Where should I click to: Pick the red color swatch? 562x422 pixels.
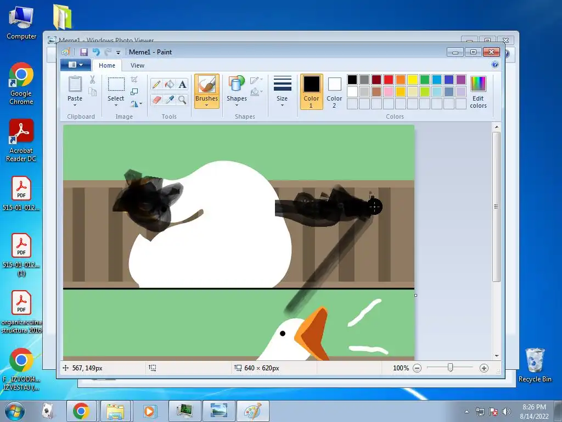389,79
